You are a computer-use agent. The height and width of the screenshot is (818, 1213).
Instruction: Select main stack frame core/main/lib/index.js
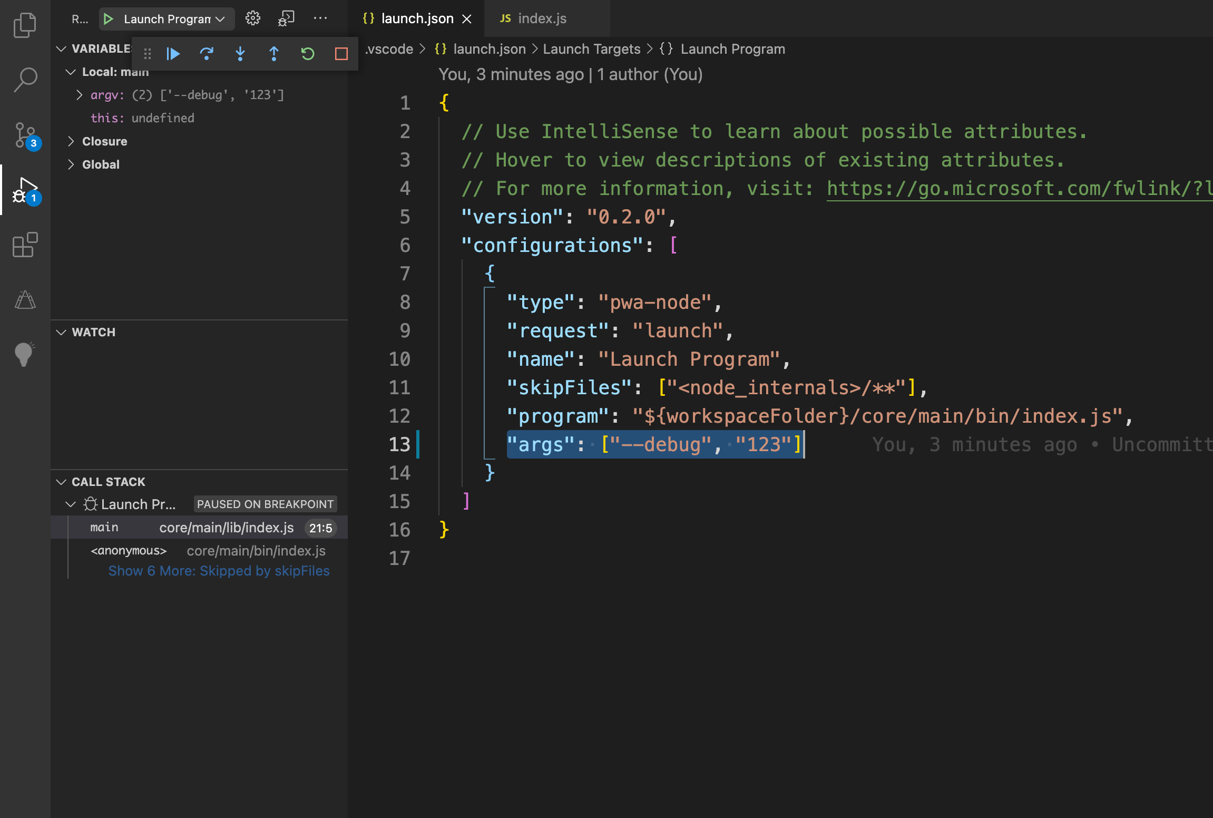pos(199,528)
